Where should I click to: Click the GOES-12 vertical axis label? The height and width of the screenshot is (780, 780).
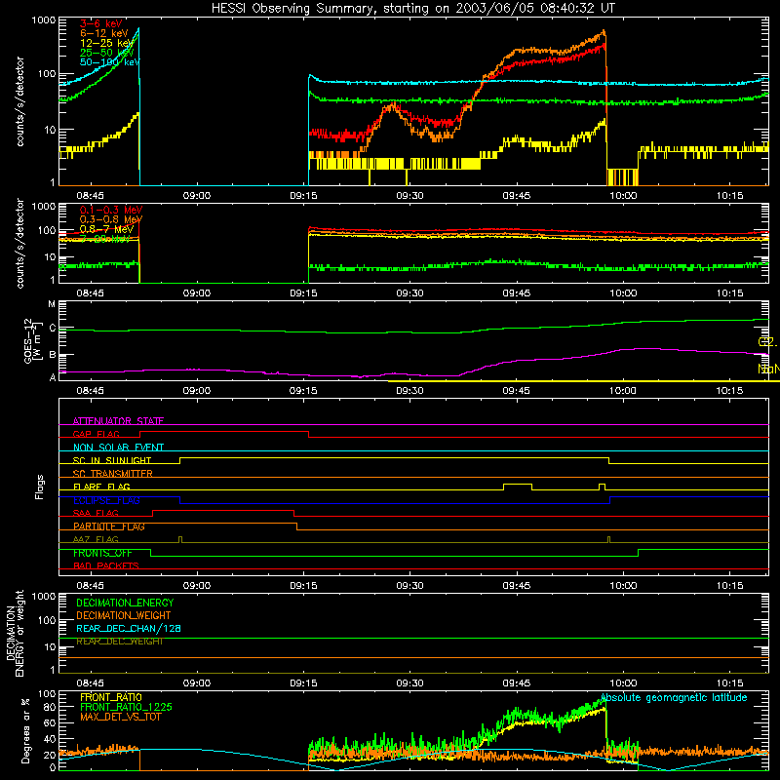pyautogui.click(x=32, y=340)
